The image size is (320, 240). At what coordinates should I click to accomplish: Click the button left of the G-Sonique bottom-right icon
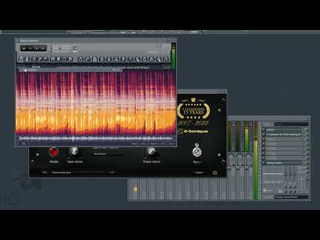199,173
